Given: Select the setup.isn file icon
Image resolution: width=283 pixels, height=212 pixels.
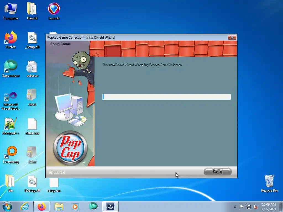Looking at the screenshot, I should coord(54,185).
